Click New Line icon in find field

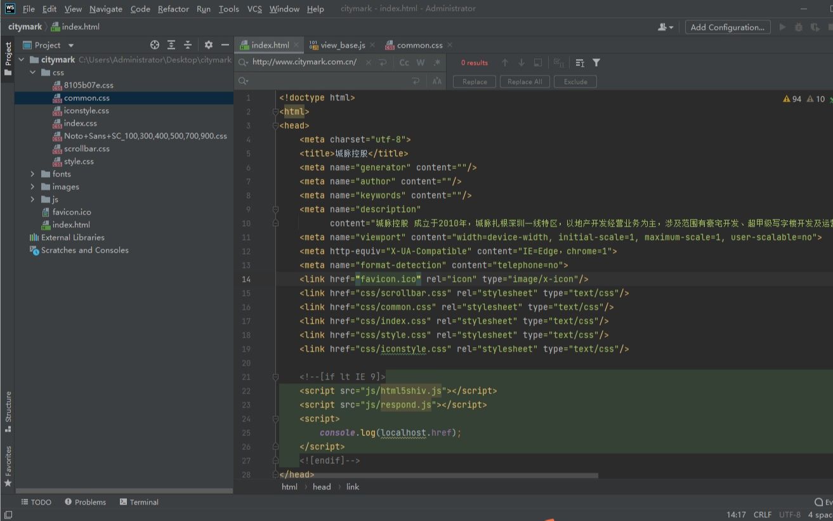(383, 62)
